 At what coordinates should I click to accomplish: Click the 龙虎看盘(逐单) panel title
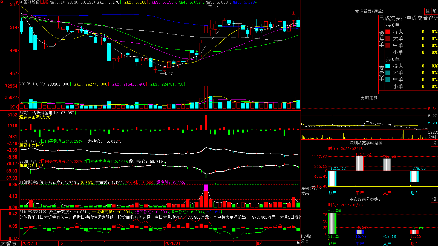[369, 11]
